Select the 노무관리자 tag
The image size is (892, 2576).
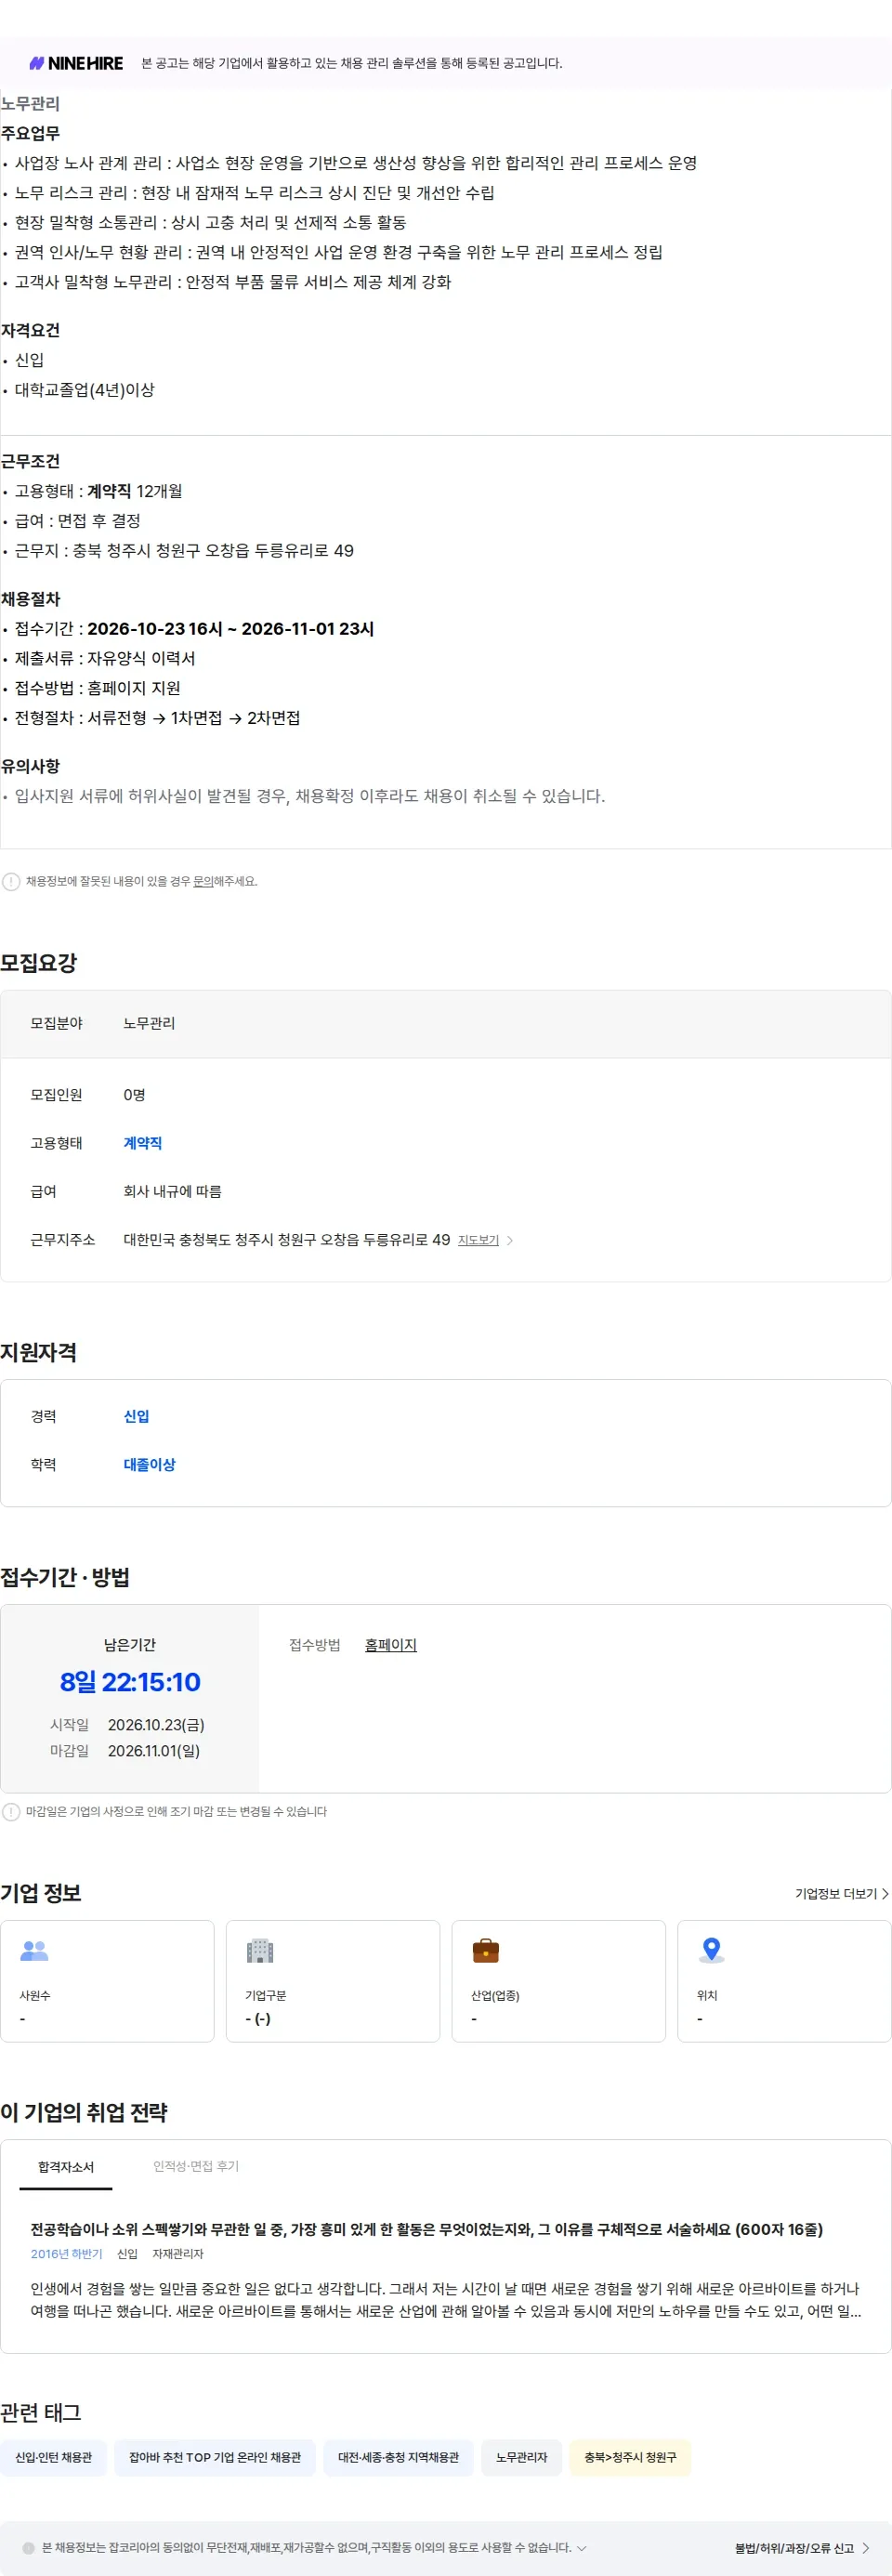(x=522, y=2457)
